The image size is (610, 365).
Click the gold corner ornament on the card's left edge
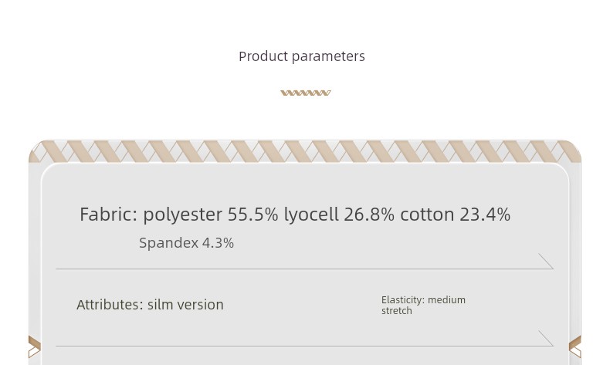[35, 346]
